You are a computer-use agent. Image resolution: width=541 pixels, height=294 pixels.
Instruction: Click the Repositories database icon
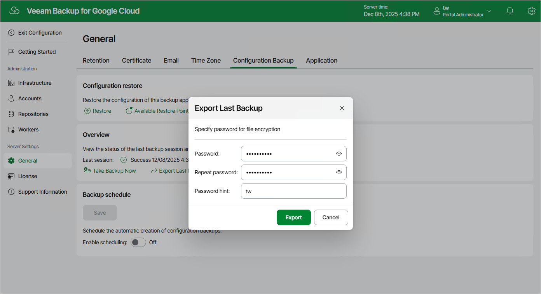[x=11, y=114]
